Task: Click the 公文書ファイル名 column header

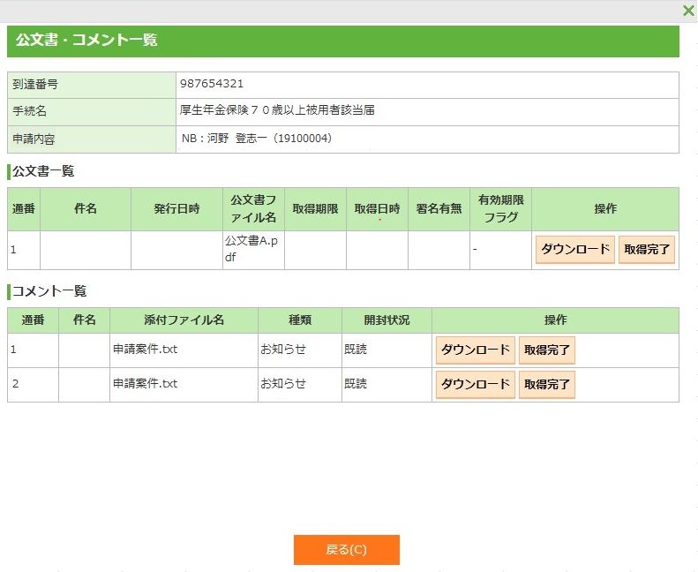Action: coord(253,209)
